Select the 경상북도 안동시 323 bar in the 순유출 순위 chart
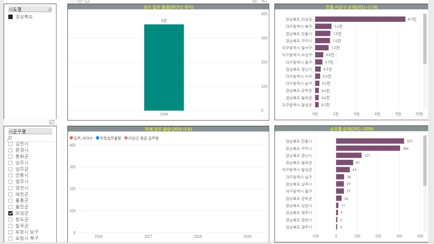This screenshot has height=244, width=434. coord(370,141)
